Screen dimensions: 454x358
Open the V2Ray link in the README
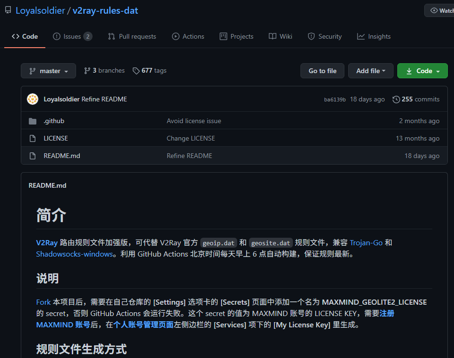pyautogui.click(x=44, y=242)
